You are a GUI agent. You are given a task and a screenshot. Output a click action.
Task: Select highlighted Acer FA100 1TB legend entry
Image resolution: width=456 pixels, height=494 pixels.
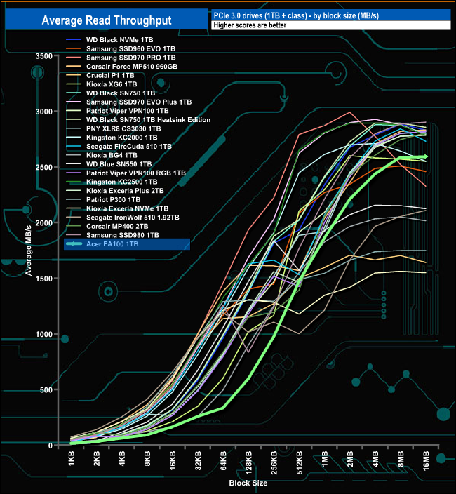pyautogui.click(x=127, y=244)
